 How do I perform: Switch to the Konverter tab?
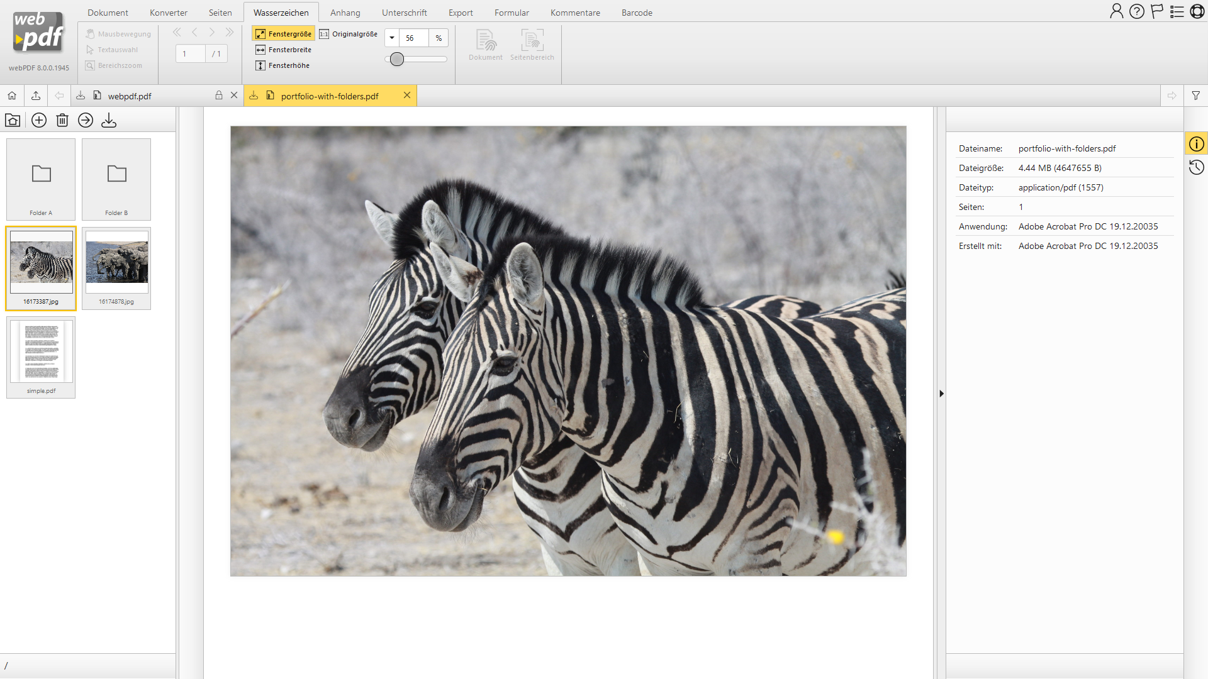click(x=168, y=13)
